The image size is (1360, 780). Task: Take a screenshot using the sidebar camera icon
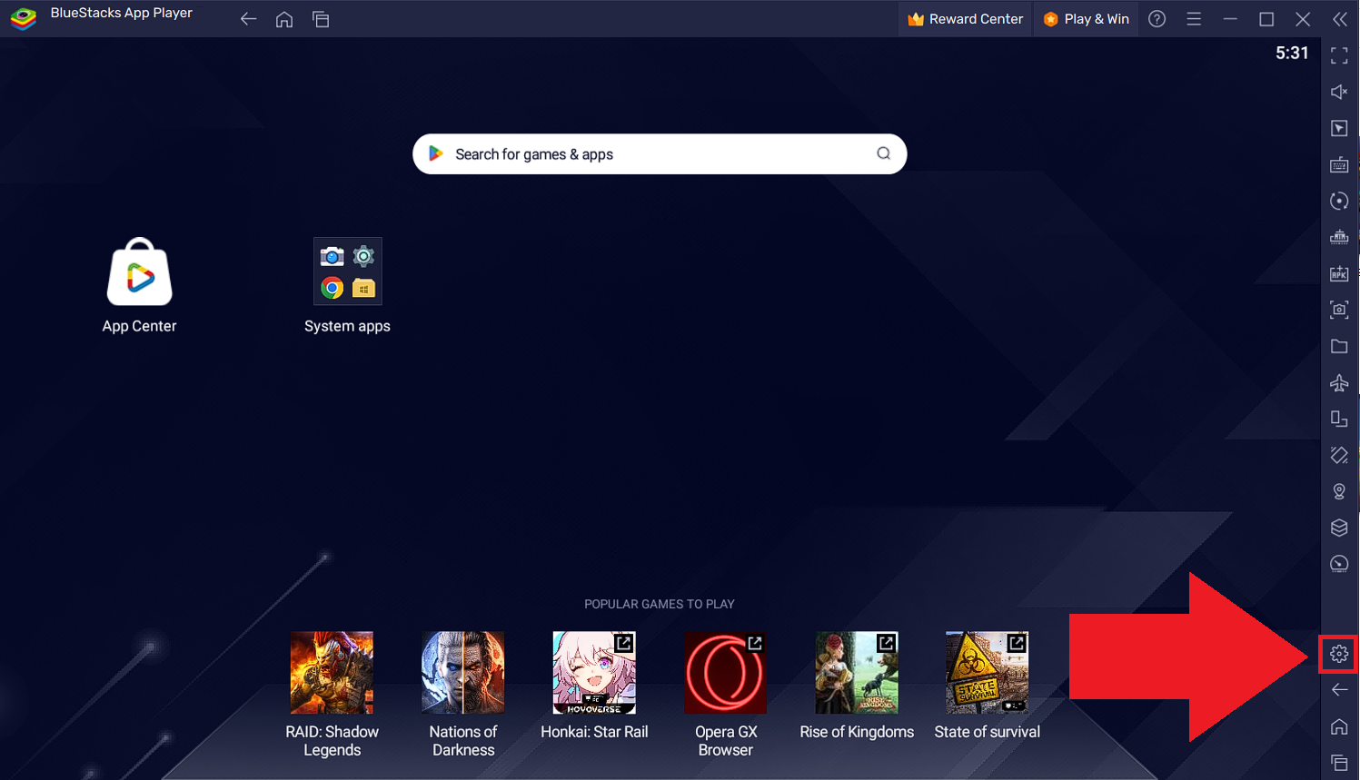pyautogui.click(x=1338, y=310)
